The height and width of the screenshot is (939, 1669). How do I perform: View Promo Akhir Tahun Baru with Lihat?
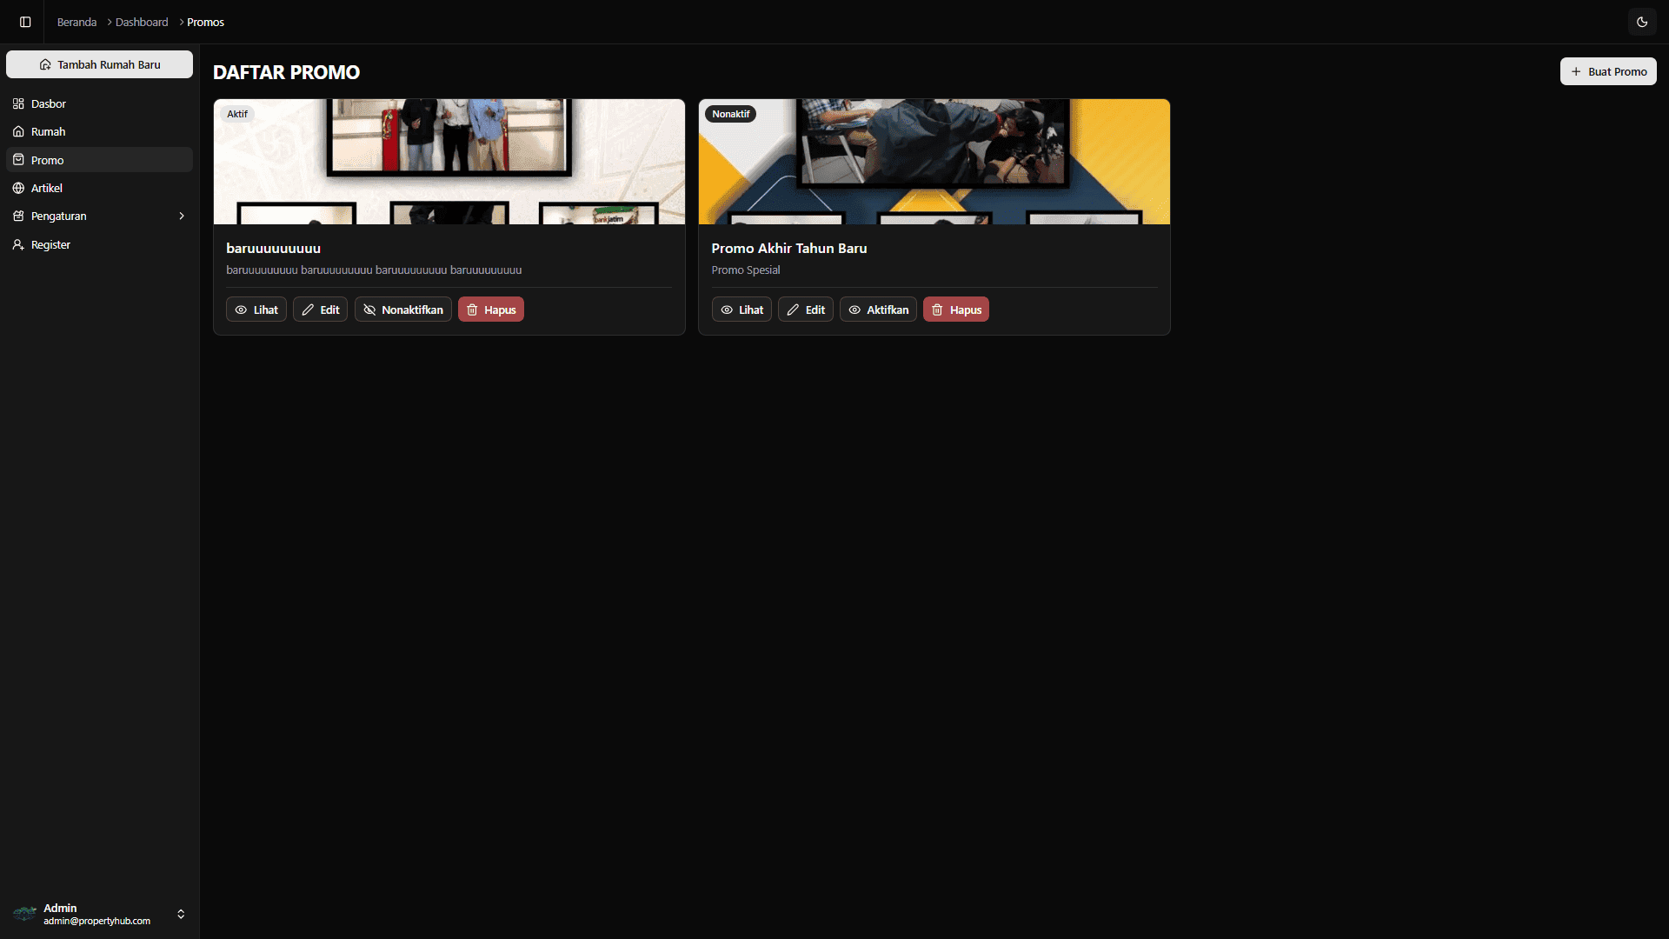click(741, 310)
